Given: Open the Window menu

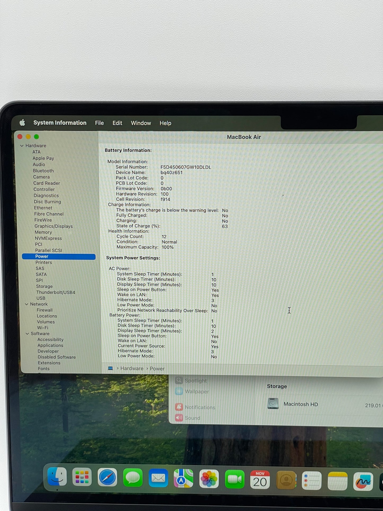Looking at the screenshot, I should [141, 123].
